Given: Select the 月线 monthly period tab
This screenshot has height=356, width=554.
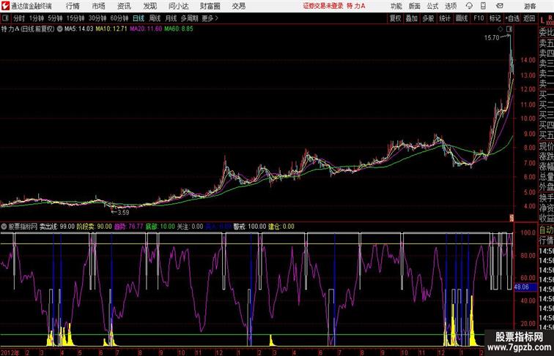Looking at the screenshot, I should tap(171, 18).
